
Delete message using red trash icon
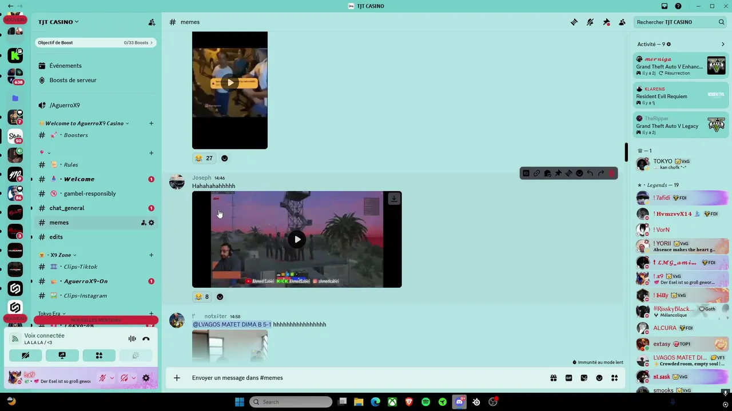[612, 173]
